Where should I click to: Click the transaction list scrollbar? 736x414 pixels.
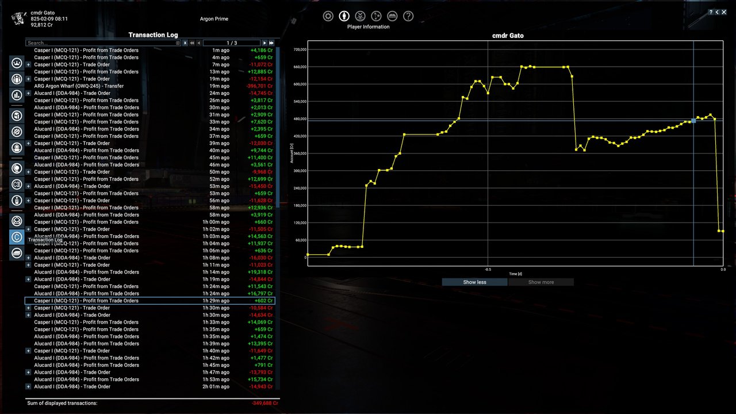pos(278,128)
